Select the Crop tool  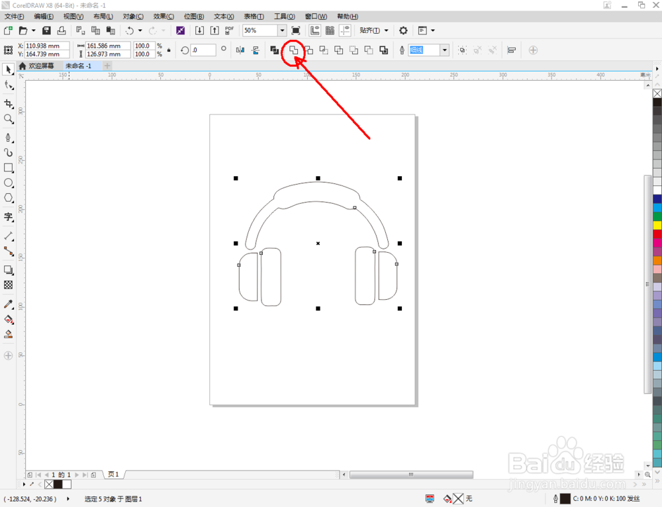[x=8, y=103]
